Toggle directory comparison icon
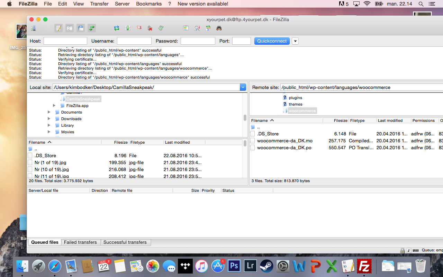Image resolution: width=443 pixels, height=277 pixels. (x=197, y=28)
